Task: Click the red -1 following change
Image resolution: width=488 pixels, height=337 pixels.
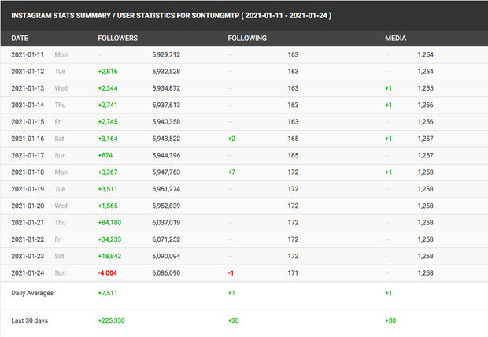Action: 231,271
